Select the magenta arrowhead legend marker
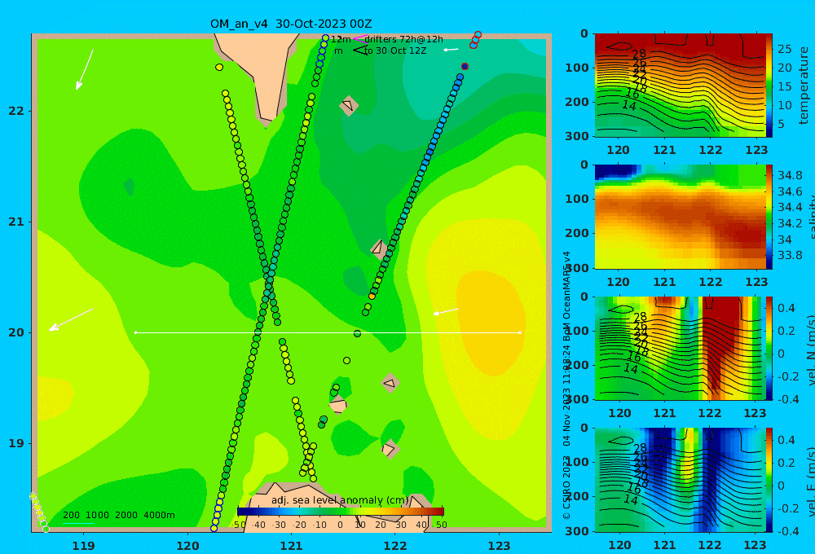Screen dimensions: 815x554 (x=359, y=38)
